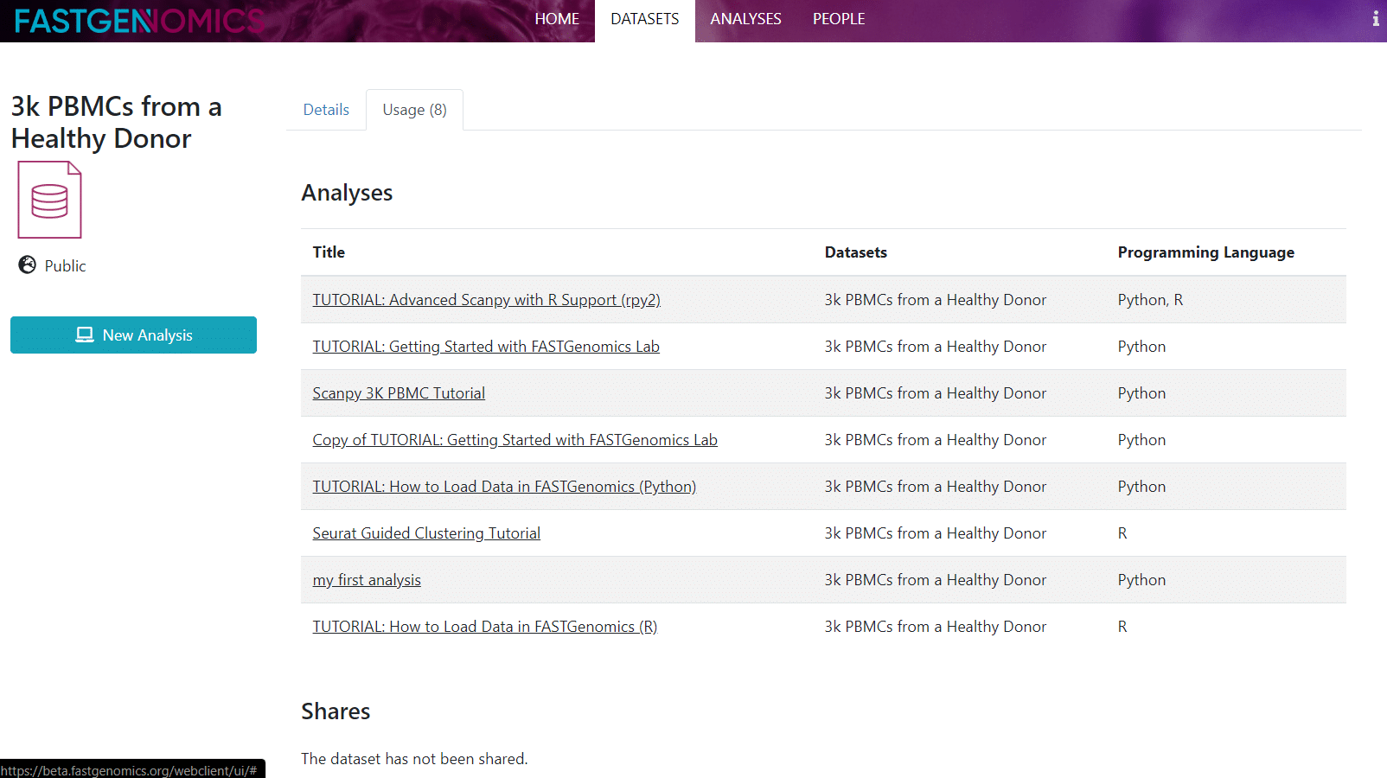
Task: Click the Programming Language column header
Action: pyautogui.click(x=1205, y=252)
